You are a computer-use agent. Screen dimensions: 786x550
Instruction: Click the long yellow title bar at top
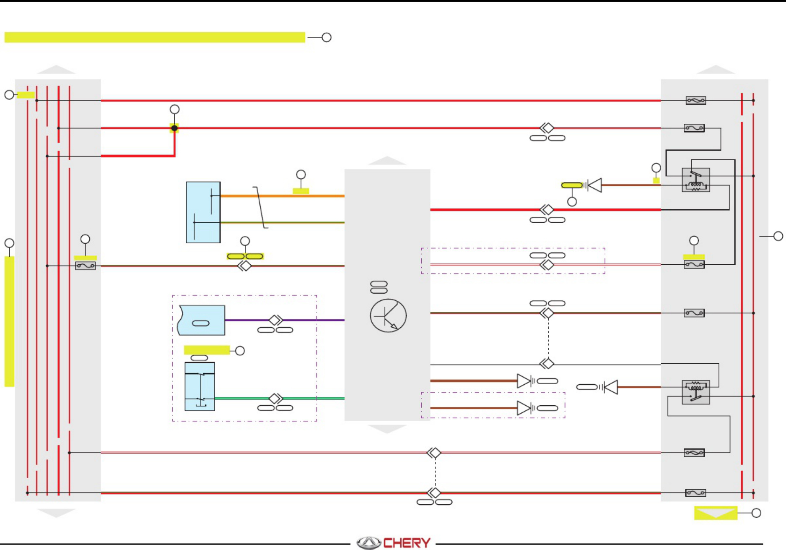155,37
